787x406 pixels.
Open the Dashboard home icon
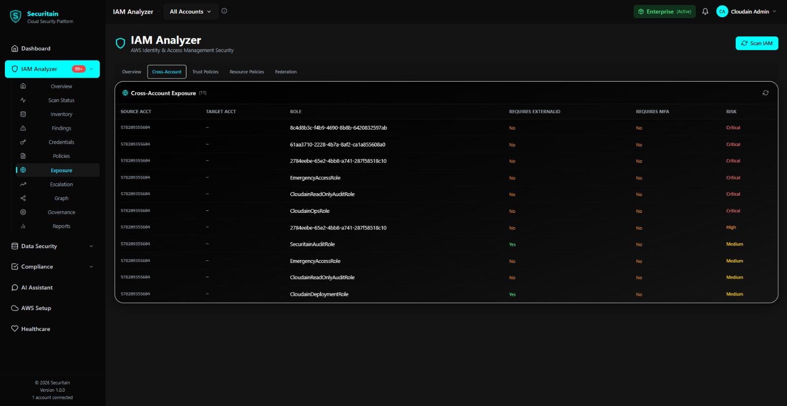click(15, 49)
